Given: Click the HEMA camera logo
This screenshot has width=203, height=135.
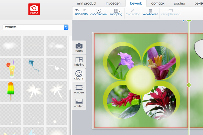Looking at the screenshot, I should (x=34, y=9).
